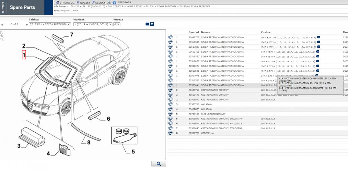Add part 50517827 to the cart
This screenshot has height=170, width=348.
tap(170, 47)
